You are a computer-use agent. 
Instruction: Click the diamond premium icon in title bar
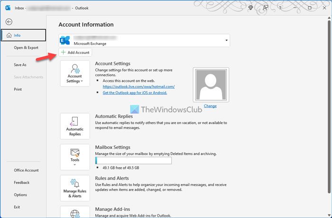point(251,8)
